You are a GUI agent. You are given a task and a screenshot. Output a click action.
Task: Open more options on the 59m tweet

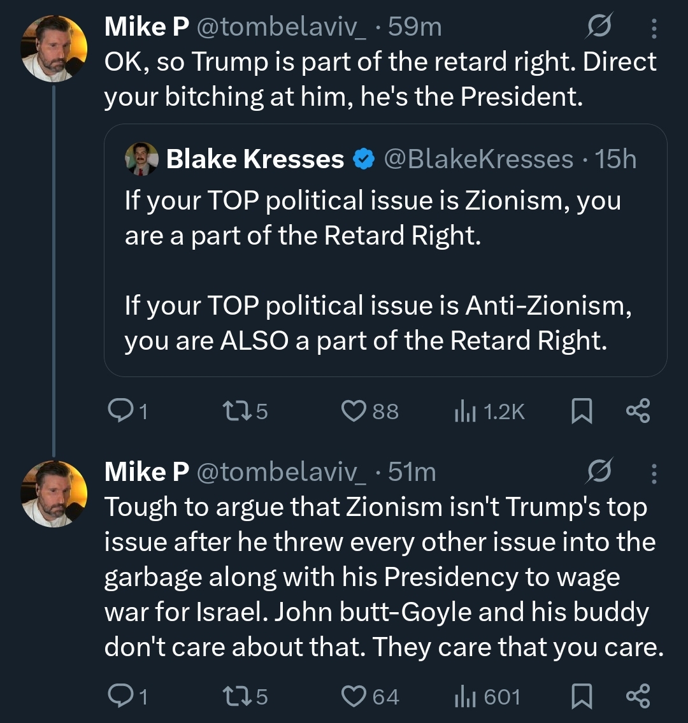[653, 27]
